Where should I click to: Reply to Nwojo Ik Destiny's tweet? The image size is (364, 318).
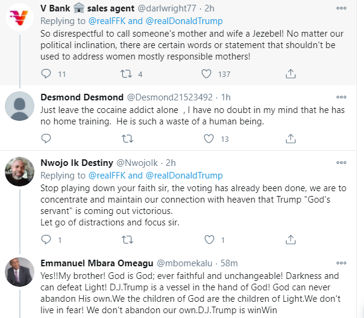[x=46, y=240]
